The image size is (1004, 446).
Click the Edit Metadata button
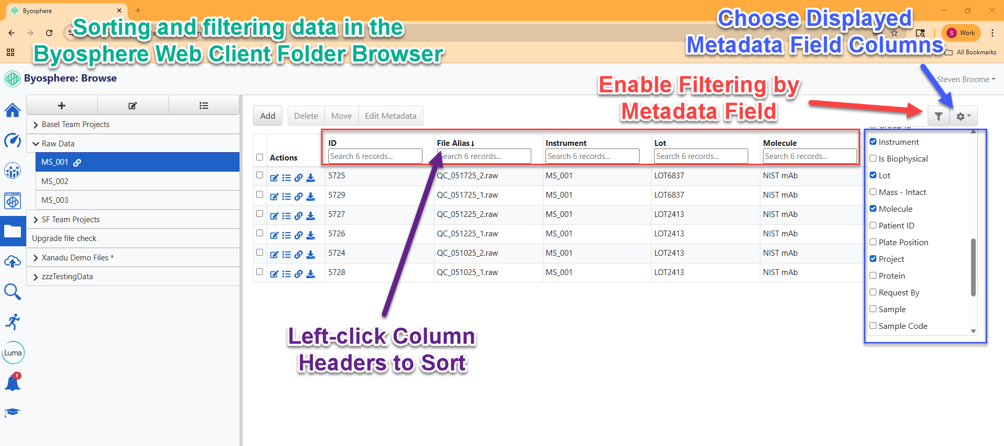391,116
